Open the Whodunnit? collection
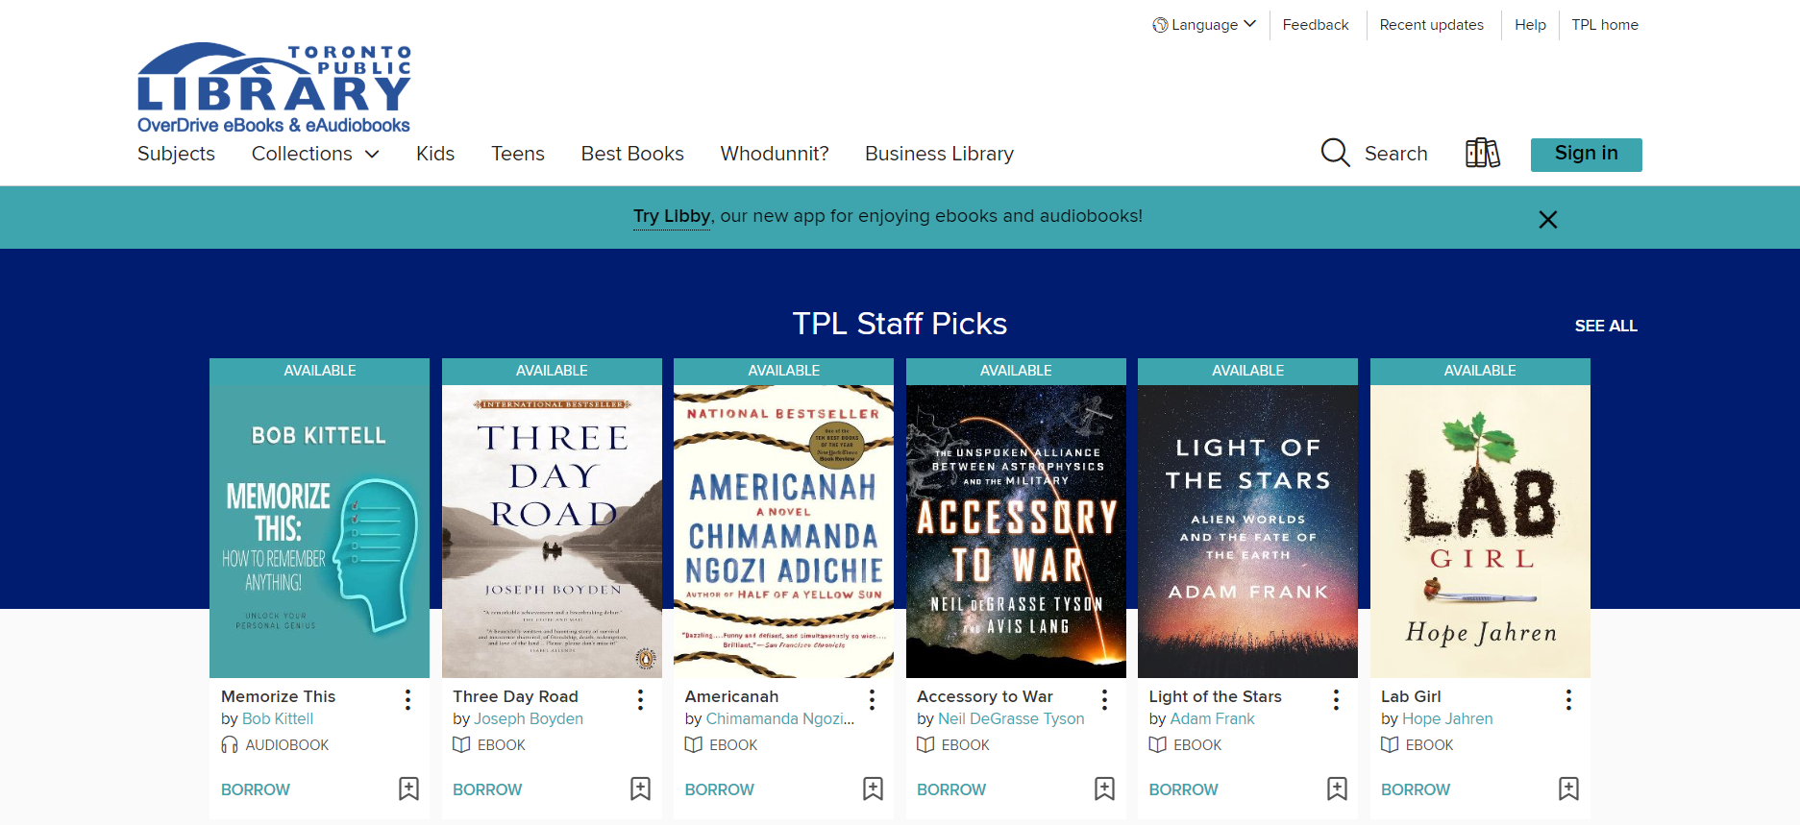1800x825 pixels. (775, 154)
